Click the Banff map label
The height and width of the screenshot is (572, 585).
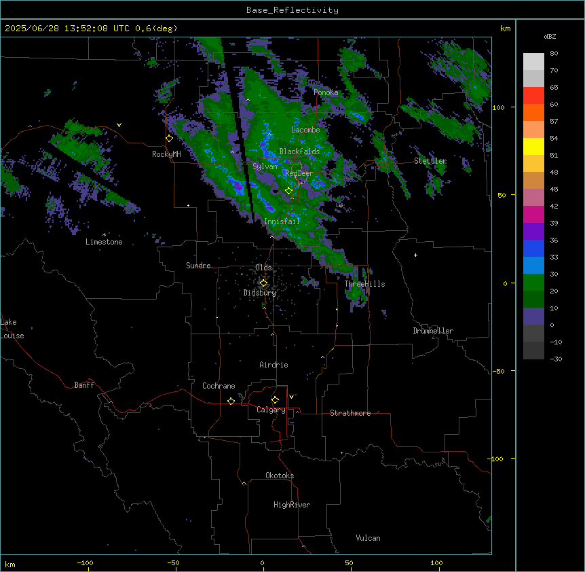[84, 385]
